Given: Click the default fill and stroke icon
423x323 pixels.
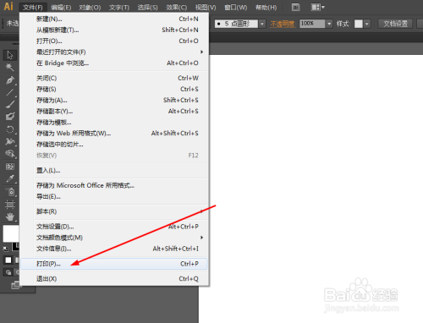Looking at the screenshot, I should click(5, 249).
